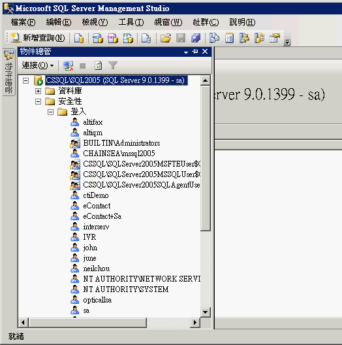The image size is (342, 345).
Task: Click the Filter funnel icon
Action: pyautogui.click(x=113, y=65)
